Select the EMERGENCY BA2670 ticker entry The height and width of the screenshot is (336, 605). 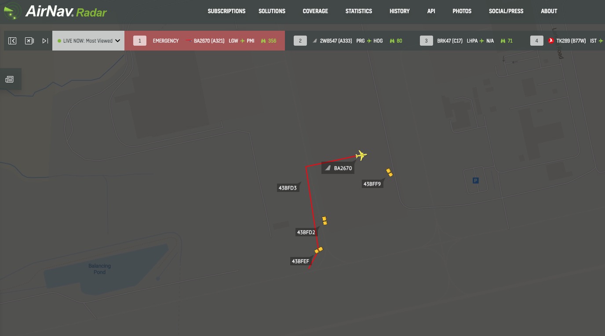click(x=204, y=41)
